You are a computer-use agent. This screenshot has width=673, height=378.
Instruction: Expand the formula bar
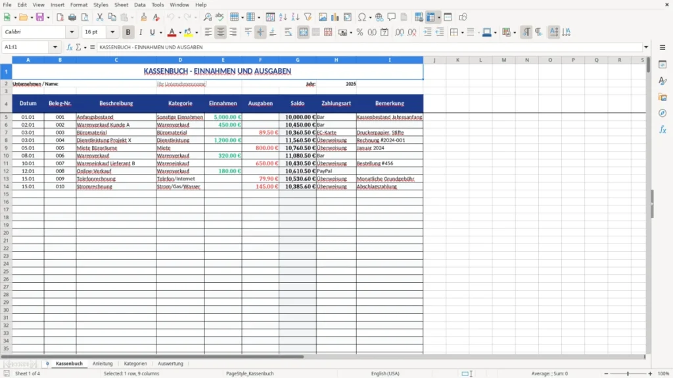pyautogui.click(x=646, y=47)
